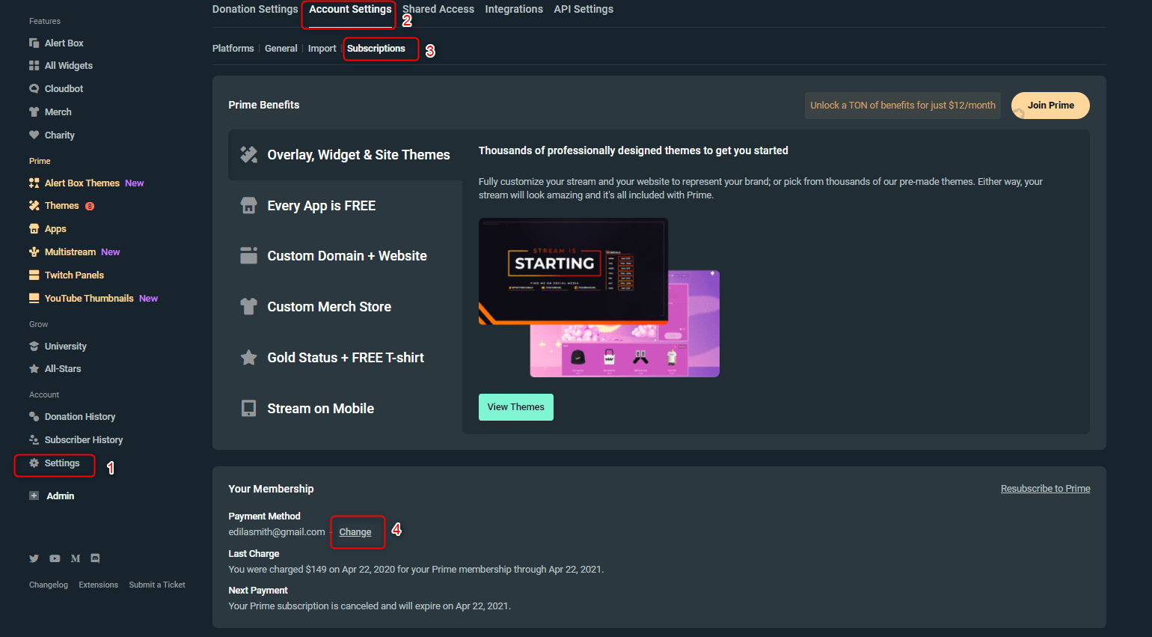The width and height of the screenshot is (1152, 637).
Task: Click the Apps store icon in sidebar
Action: coord(34,228)
